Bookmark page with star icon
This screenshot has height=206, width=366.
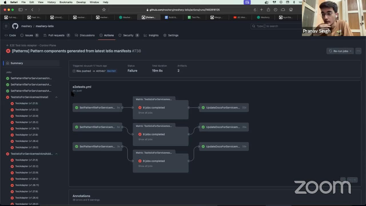click(104, 9)
